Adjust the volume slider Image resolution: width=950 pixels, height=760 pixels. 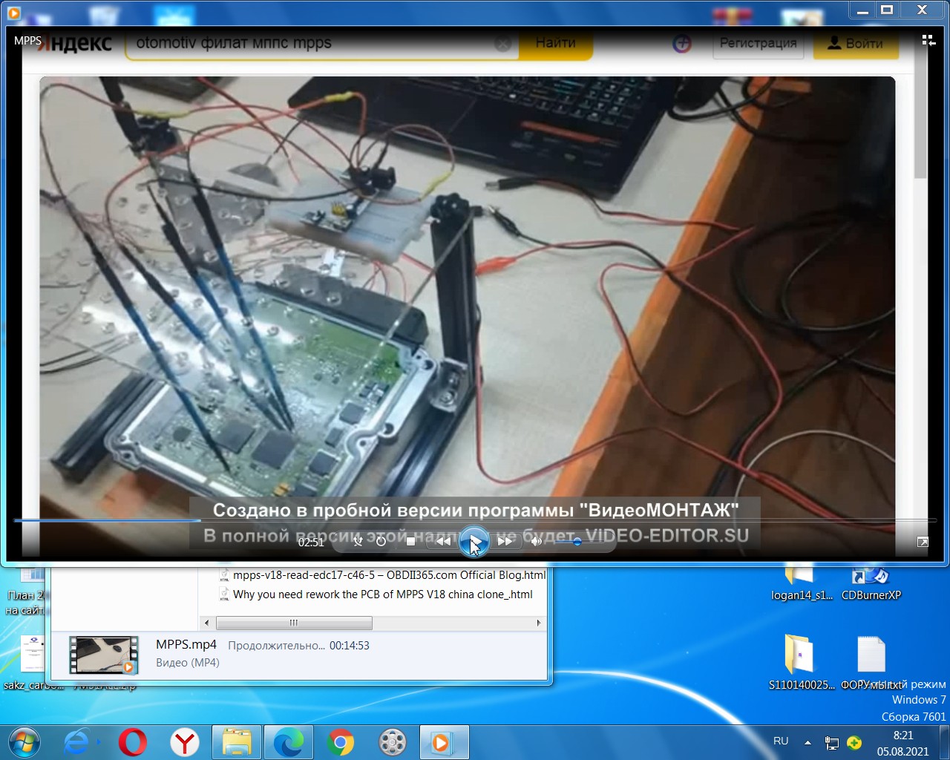(x=577, y=542)
